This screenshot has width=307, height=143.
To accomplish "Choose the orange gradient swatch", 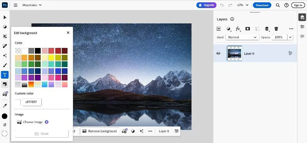I will tap(31, 84).
